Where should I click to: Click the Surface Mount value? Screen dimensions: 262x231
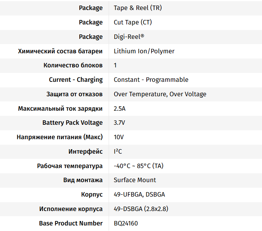click(135, 180)
